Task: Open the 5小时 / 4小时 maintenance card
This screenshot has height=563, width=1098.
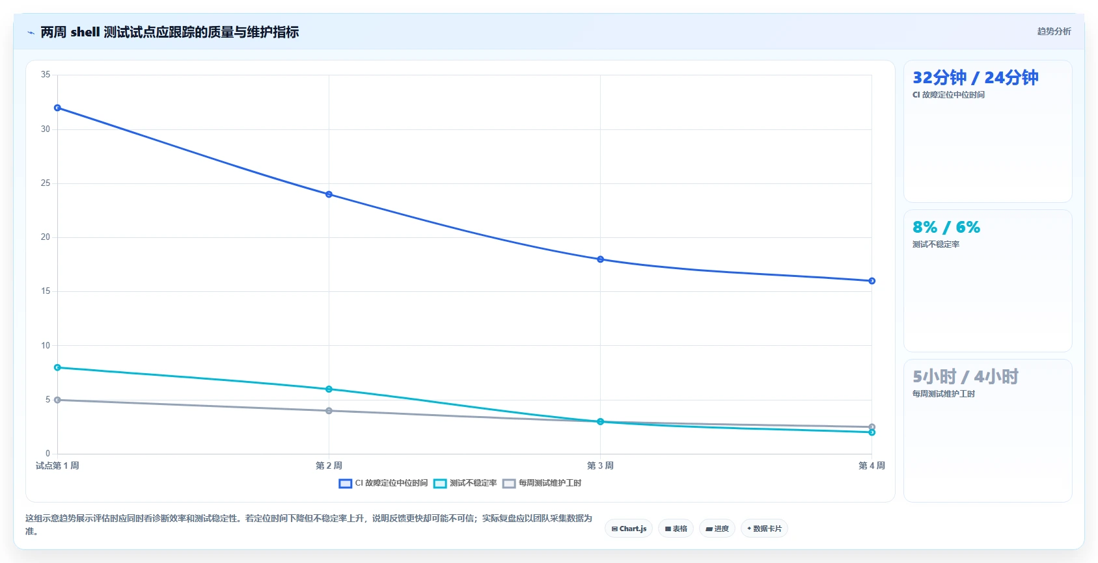Action: 987,430
